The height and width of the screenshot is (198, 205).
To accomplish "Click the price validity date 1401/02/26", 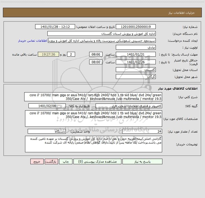I will [136, 62].
